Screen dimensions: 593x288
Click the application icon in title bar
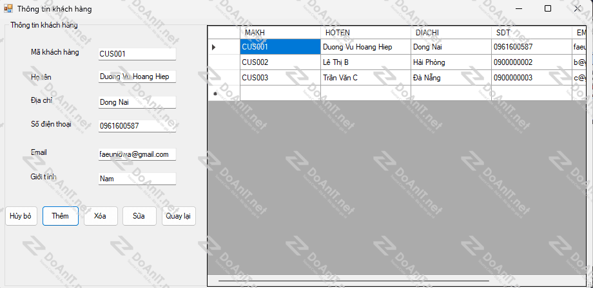point(8,9)
